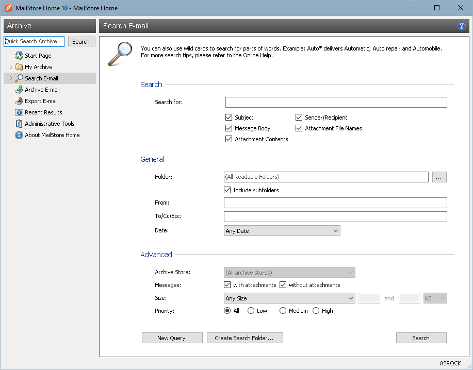Click the ASROCK status bar text
The image size is (473, 370).
(x=450, y=363)
